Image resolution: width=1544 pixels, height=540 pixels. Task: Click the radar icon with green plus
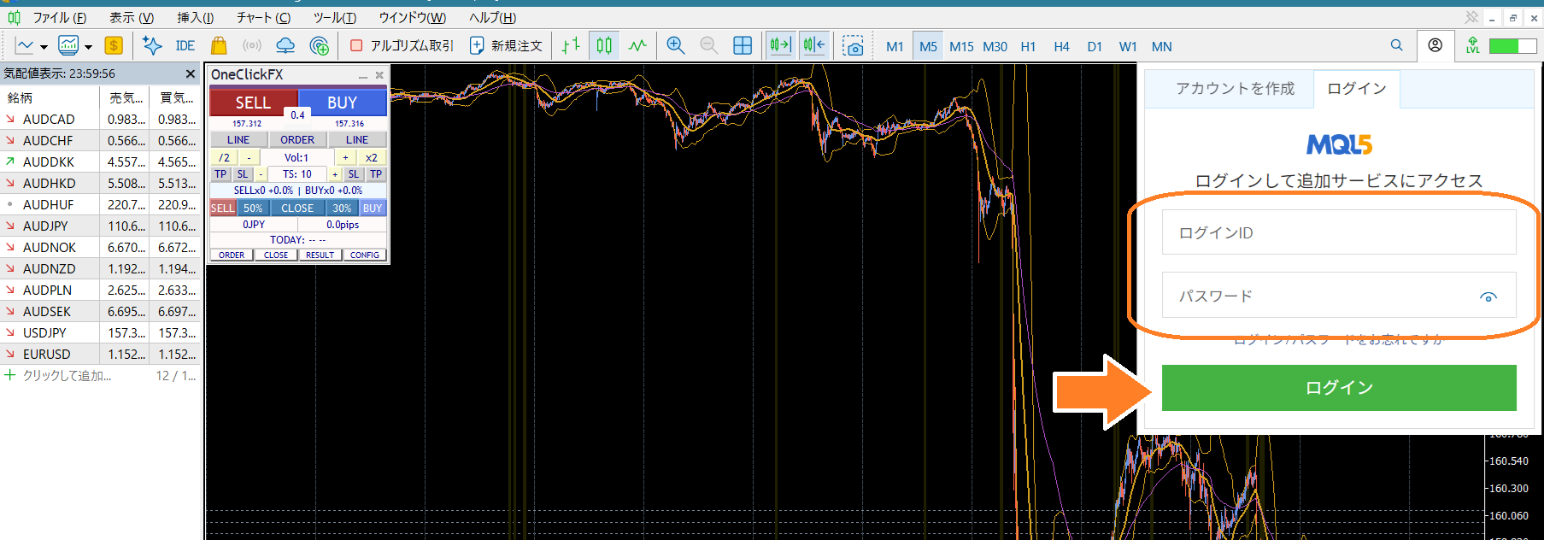pos(320,46)
